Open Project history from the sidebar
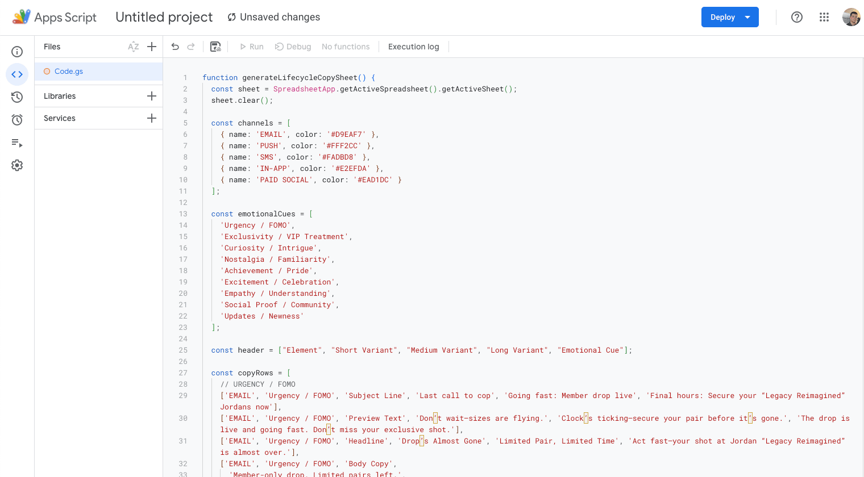Viewport: 864px width, 477px height. [x=17, y=97]
